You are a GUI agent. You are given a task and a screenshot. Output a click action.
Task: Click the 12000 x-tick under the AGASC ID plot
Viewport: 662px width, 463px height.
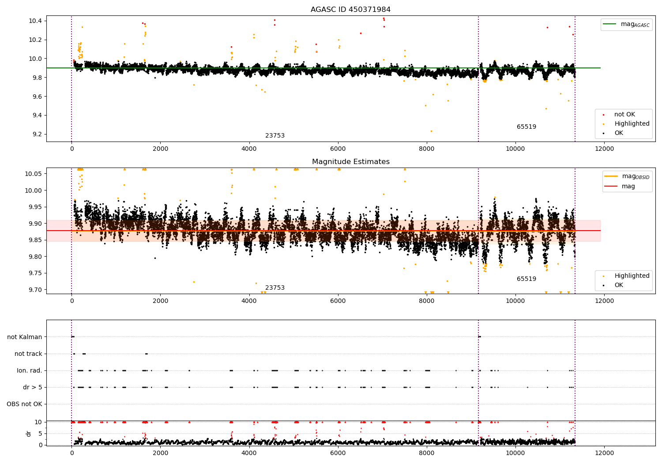click(604, 149)
